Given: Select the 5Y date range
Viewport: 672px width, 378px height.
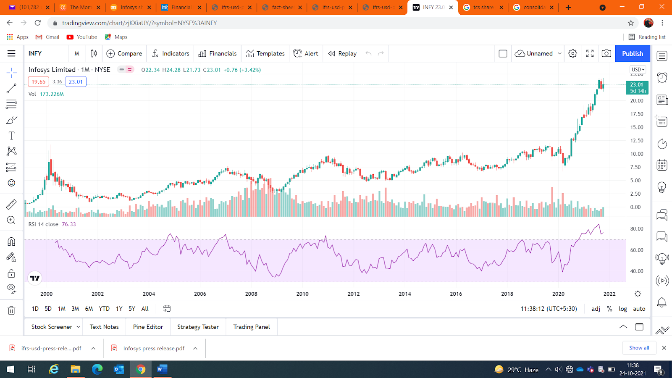Looking at the screenshot, I should click(x=132, y=309).
